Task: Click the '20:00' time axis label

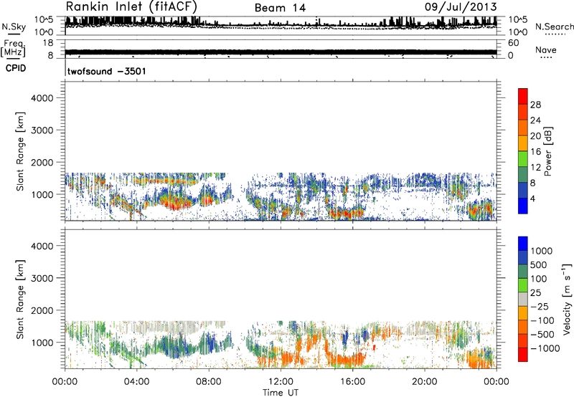Action: [424, 382]
